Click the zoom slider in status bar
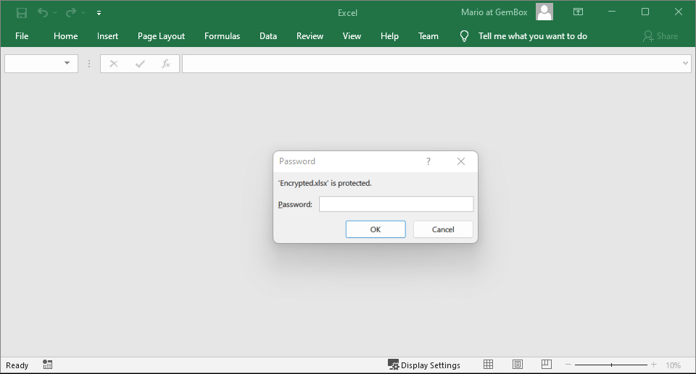This screenshot has height=374, width=696. (x=610, y=365)
